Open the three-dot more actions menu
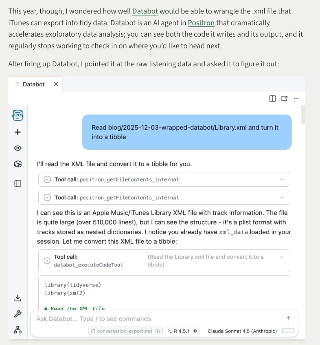 [296, 99]
